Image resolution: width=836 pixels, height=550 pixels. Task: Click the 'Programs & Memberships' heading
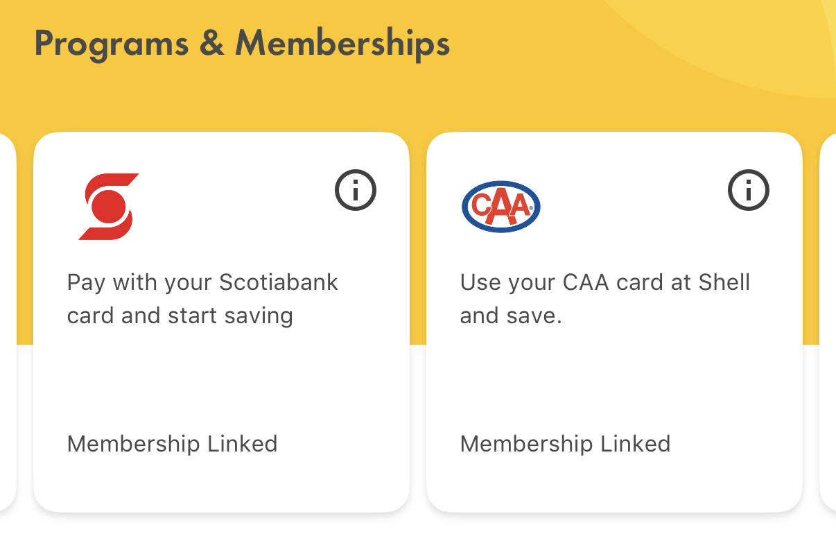243,44
